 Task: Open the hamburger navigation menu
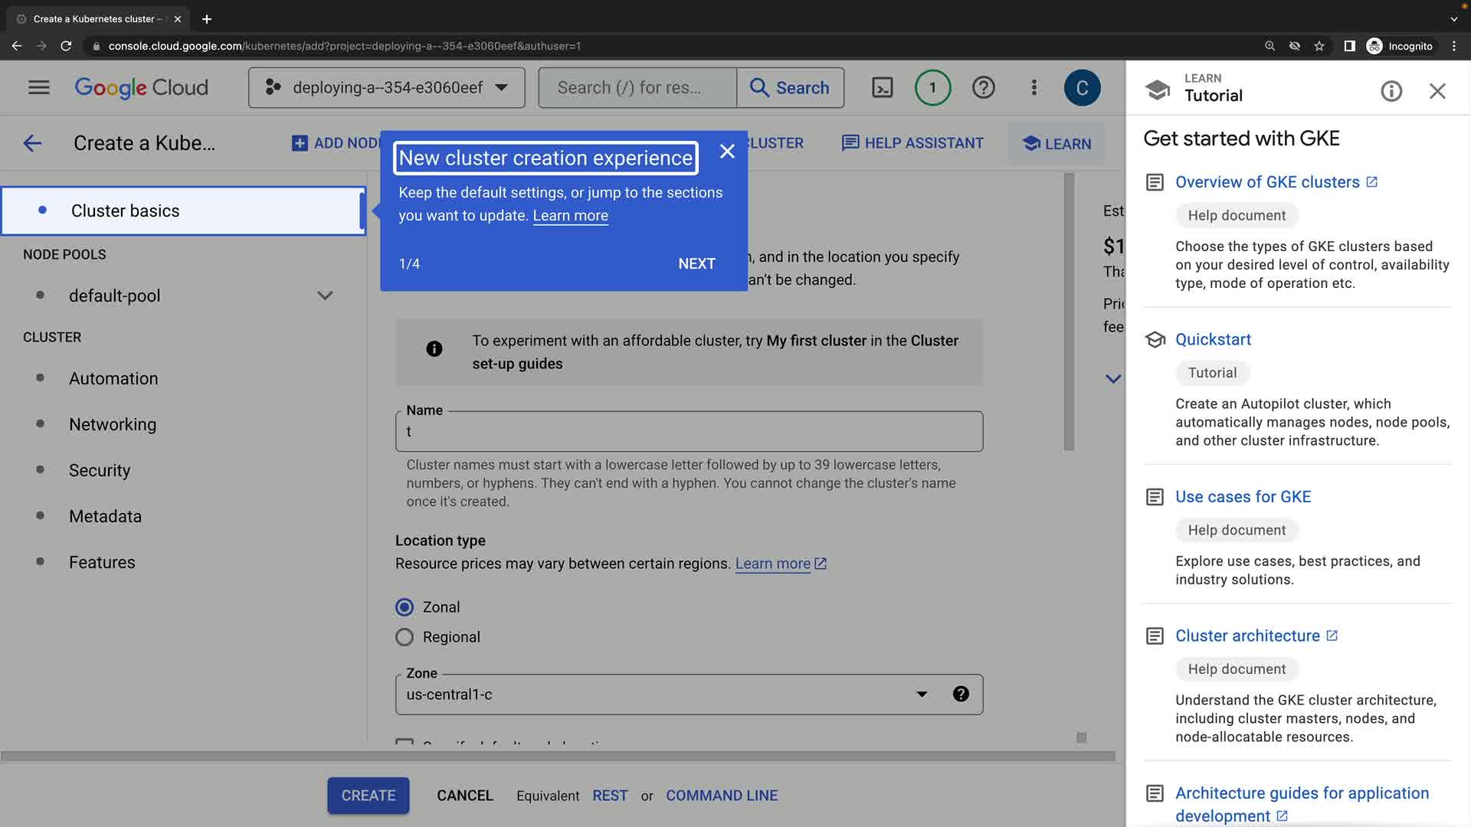(38, 87)
